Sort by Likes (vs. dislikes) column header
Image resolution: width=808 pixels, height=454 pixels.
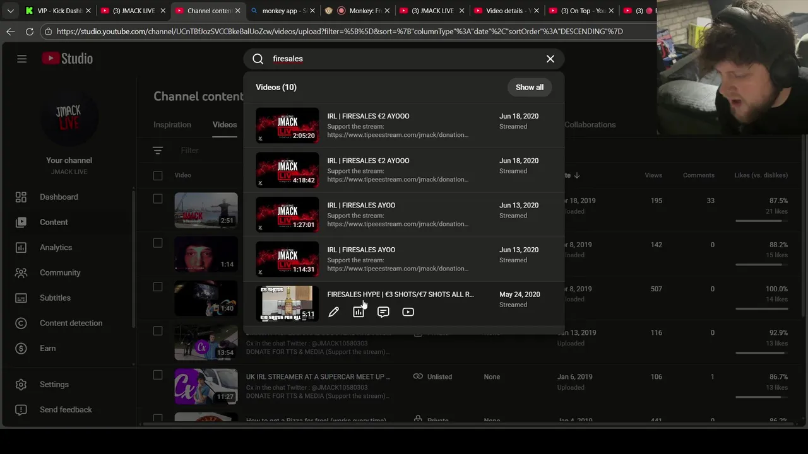pyautogui.click(x=761, y=175)
